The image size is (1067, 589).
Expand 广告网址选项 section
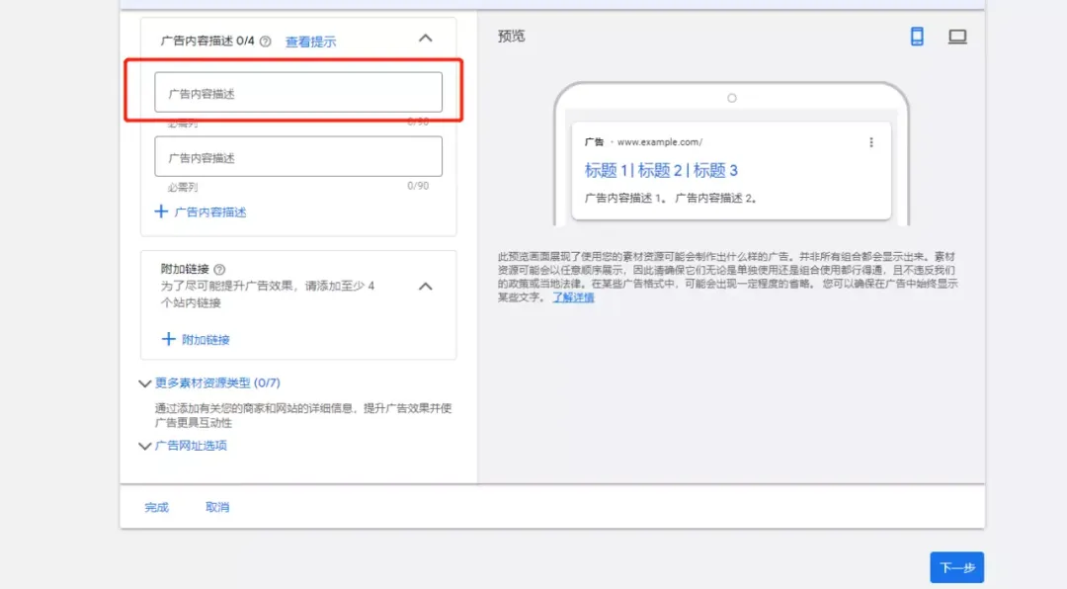[x=183, y=446]
